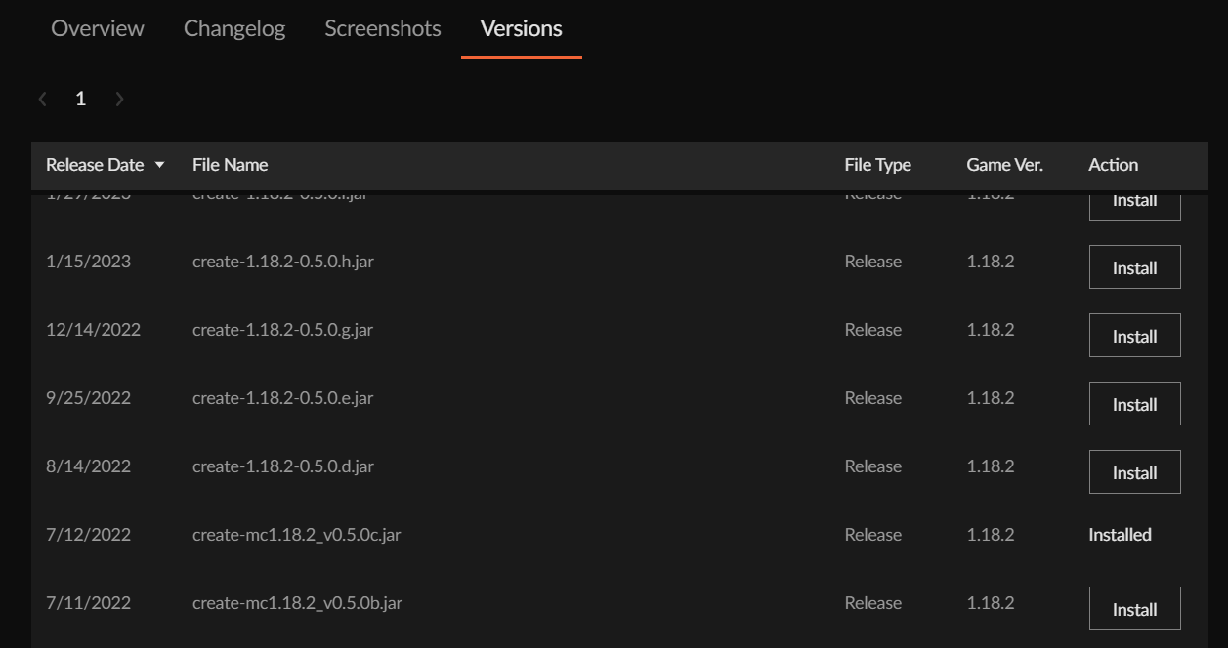Install create-mc1.18.2_v0.5.0b.jar

pos(1134,609)
